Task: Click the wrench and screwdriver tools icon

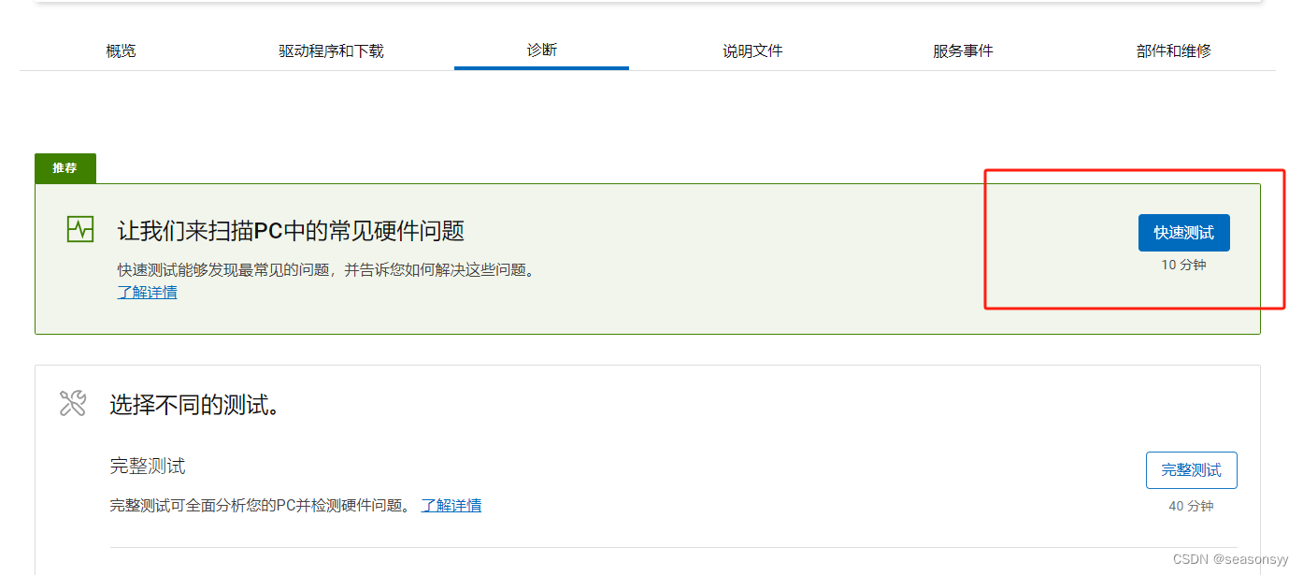Action: point(73,403)
